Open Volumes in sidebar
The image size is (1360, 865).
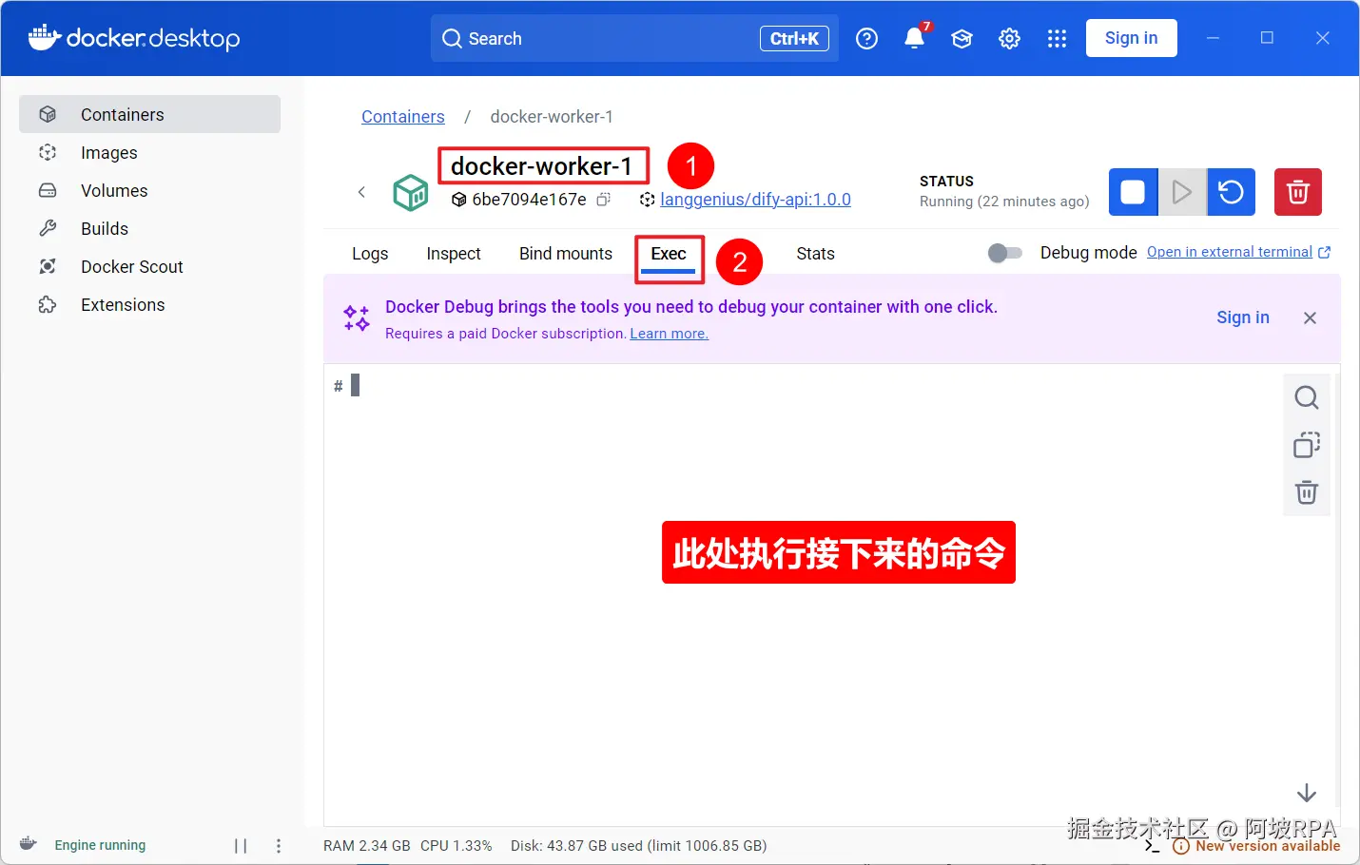pyautogui.click(x=150, y=190)
